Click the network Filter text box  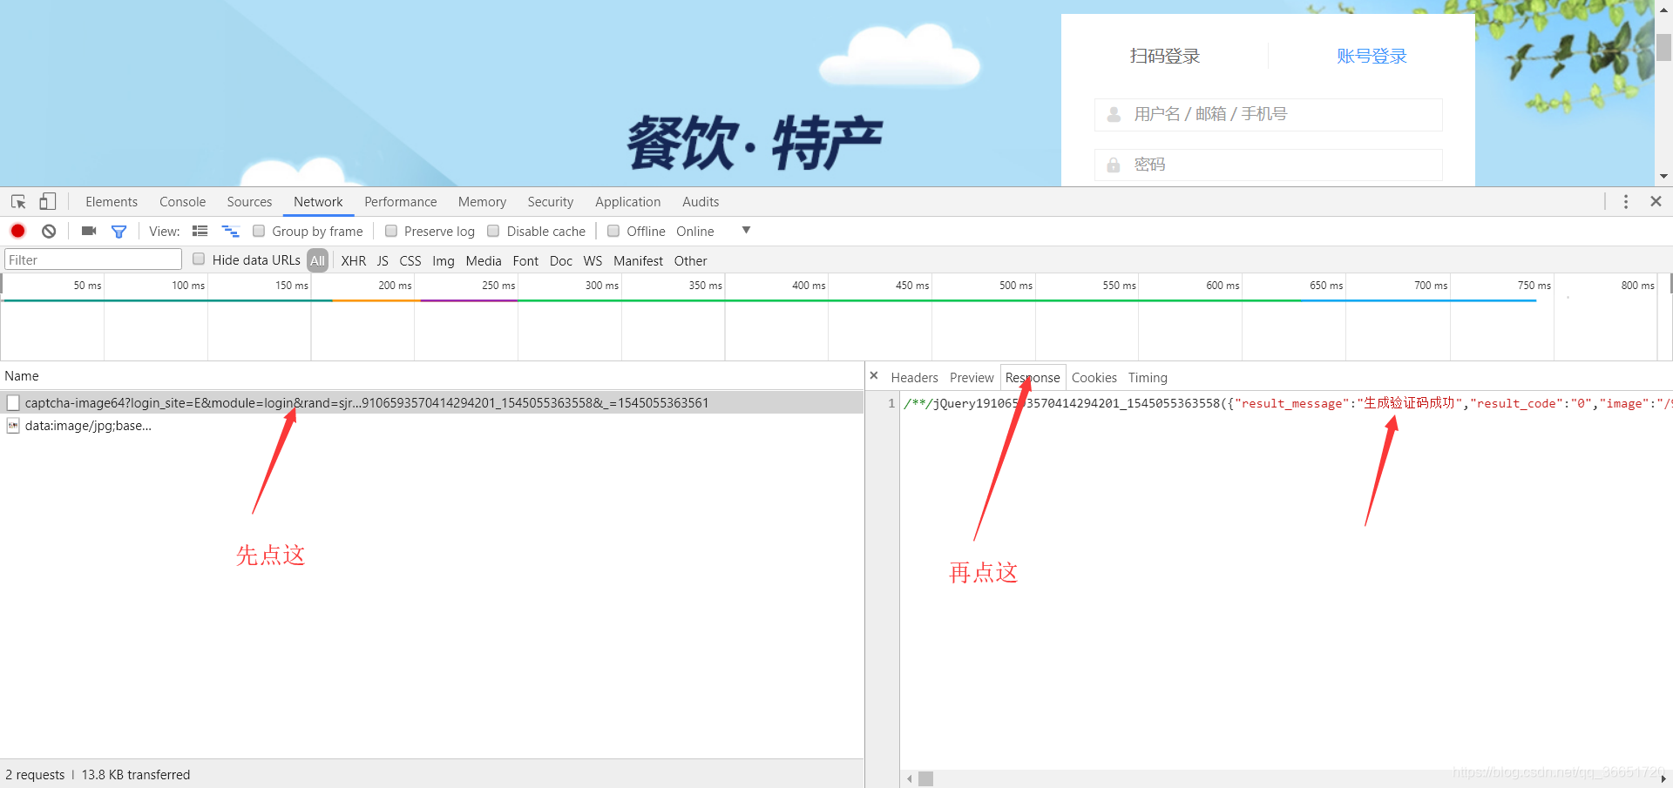click(93, 259)
